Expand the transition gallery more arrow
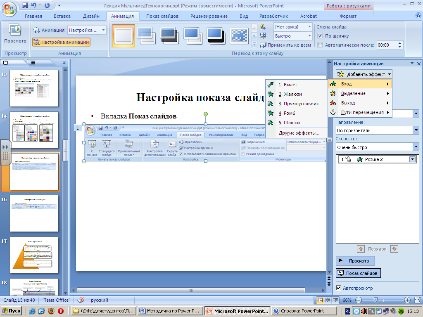Viewport: 423px width, 317px height. pos(254,44)
